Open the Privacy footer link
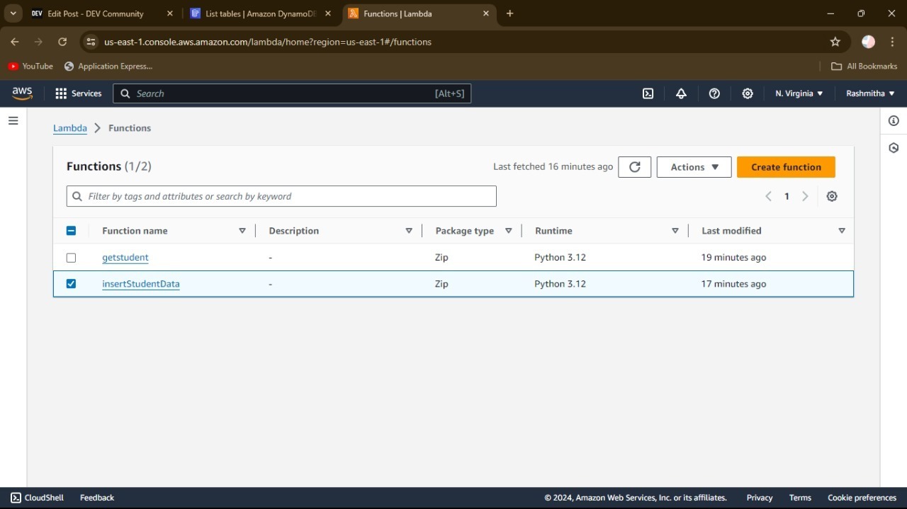 [760, 498]
